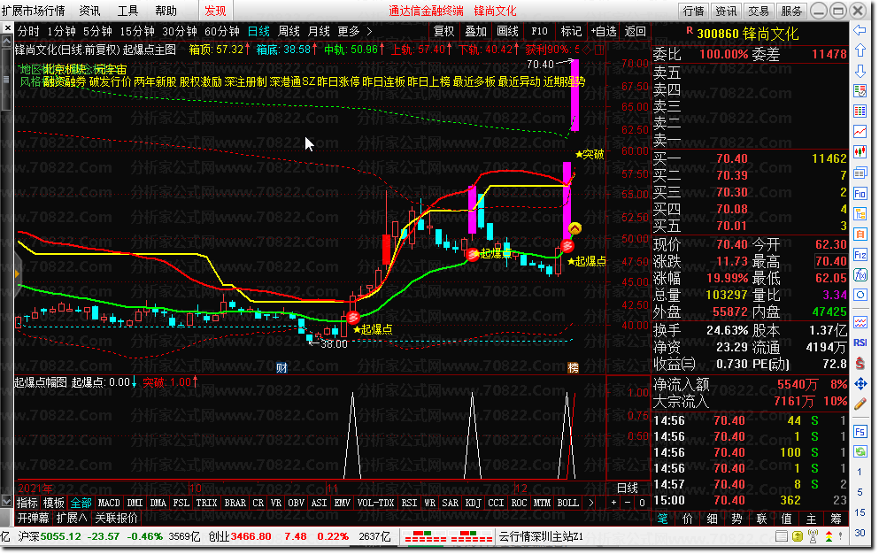Click the green refresh icon in sidebar
The width and height of the screenshot is (879, 554).
860,451
